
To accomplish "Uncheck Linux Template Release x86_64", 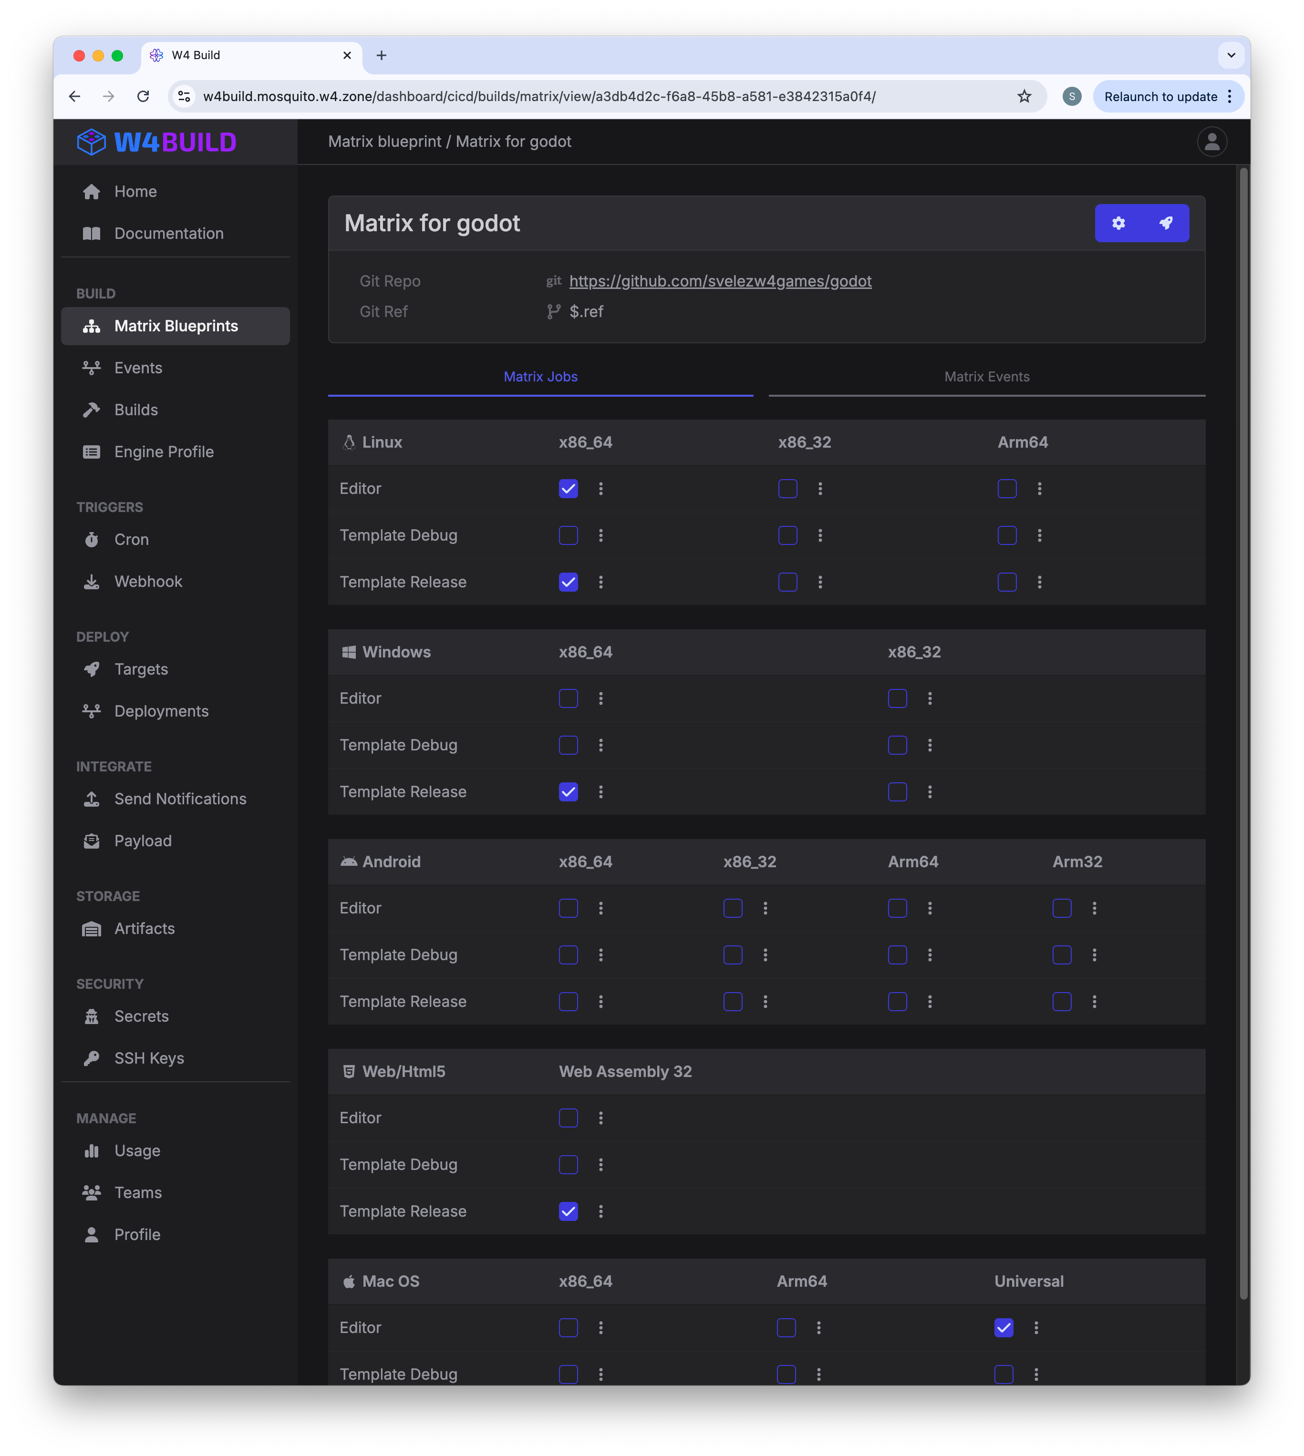I will (568, 582).
